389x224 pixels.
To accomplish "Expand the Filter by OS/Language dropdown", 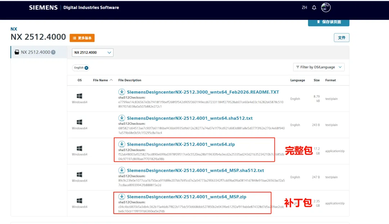I will coord(319,67).
